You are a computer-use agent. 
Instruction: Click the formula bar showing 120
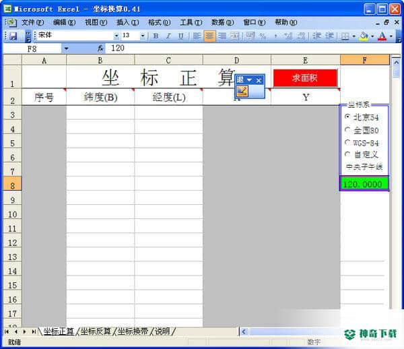coord(252,49)
